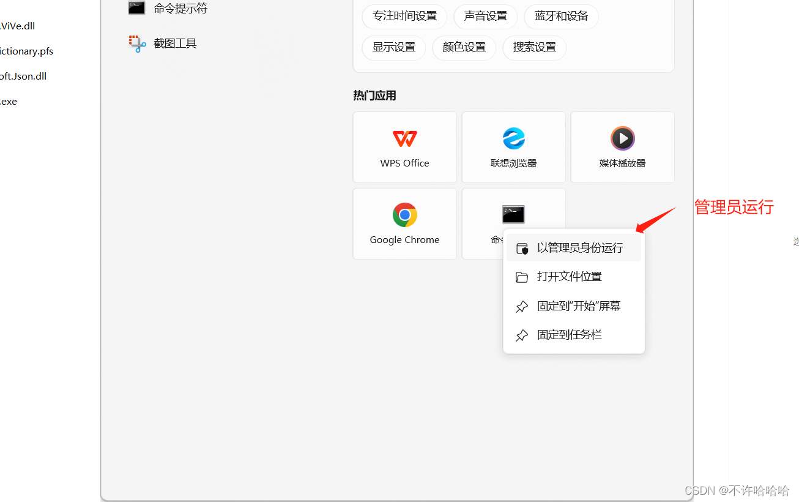Image resolution: width=799 pixels, height=502 pixels.
Task: Choose 以管理员身份运行 from context menu
Action: (574, 248)
